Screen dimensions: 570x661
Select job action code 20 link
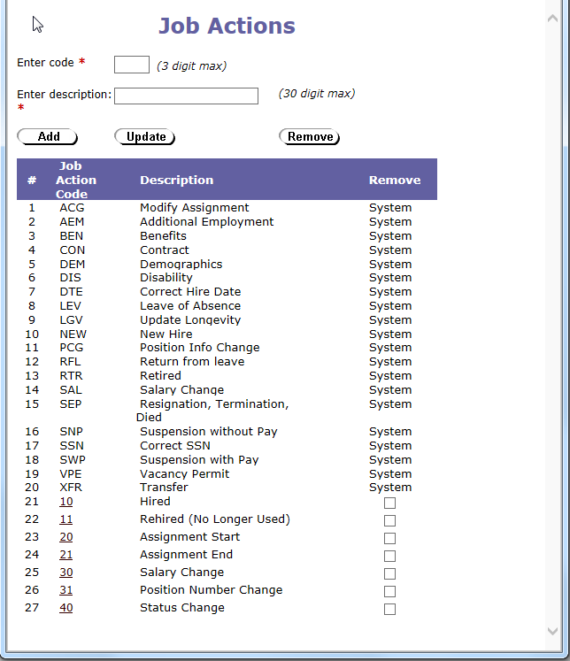pyautogui.click(x=66, y=537)
